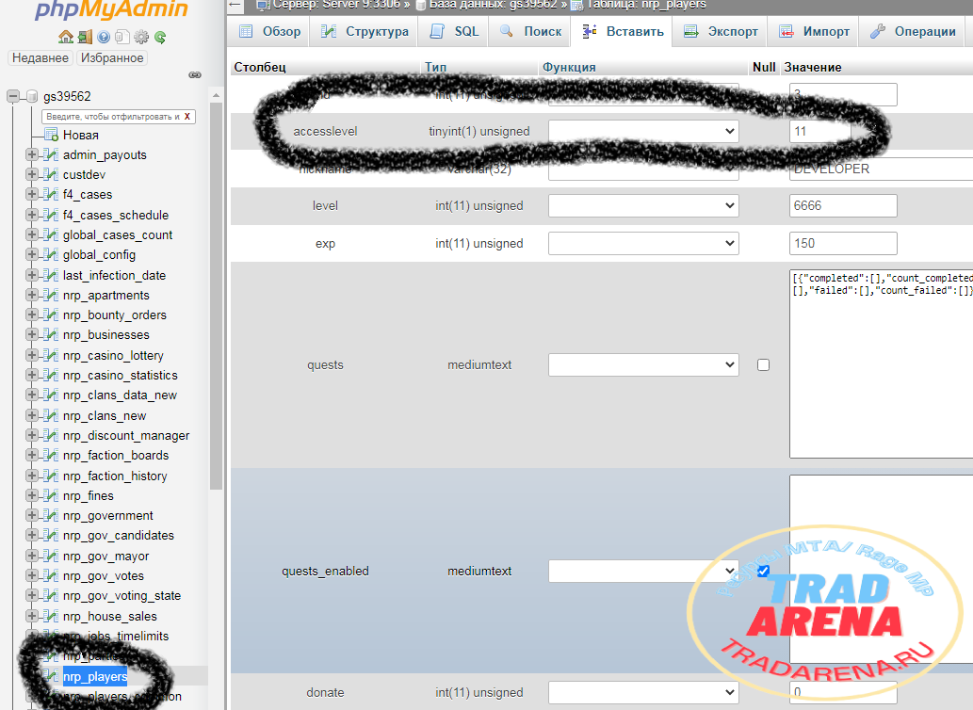Click database icon next to gs39562
Viewport: 973px width, 710px height.
(x=32, y=96)
